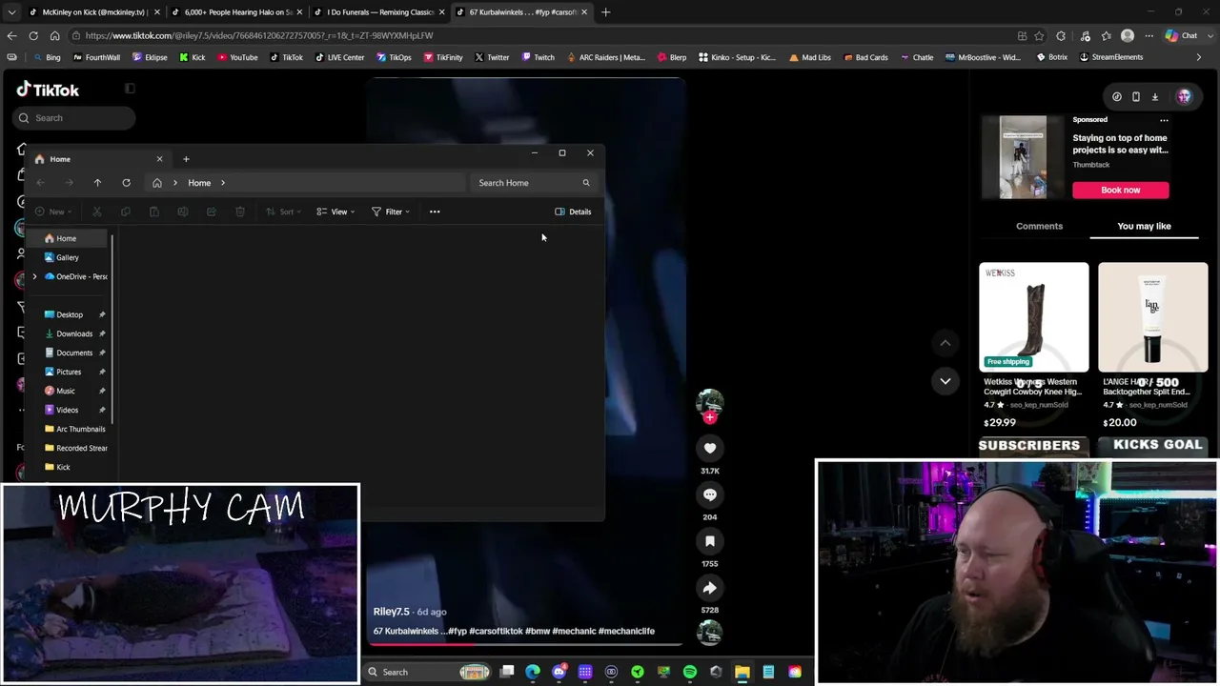This screenshot has width=1220, height=686.
Task: Open the YouTube bookmark
Action: [x=238, y=57]
